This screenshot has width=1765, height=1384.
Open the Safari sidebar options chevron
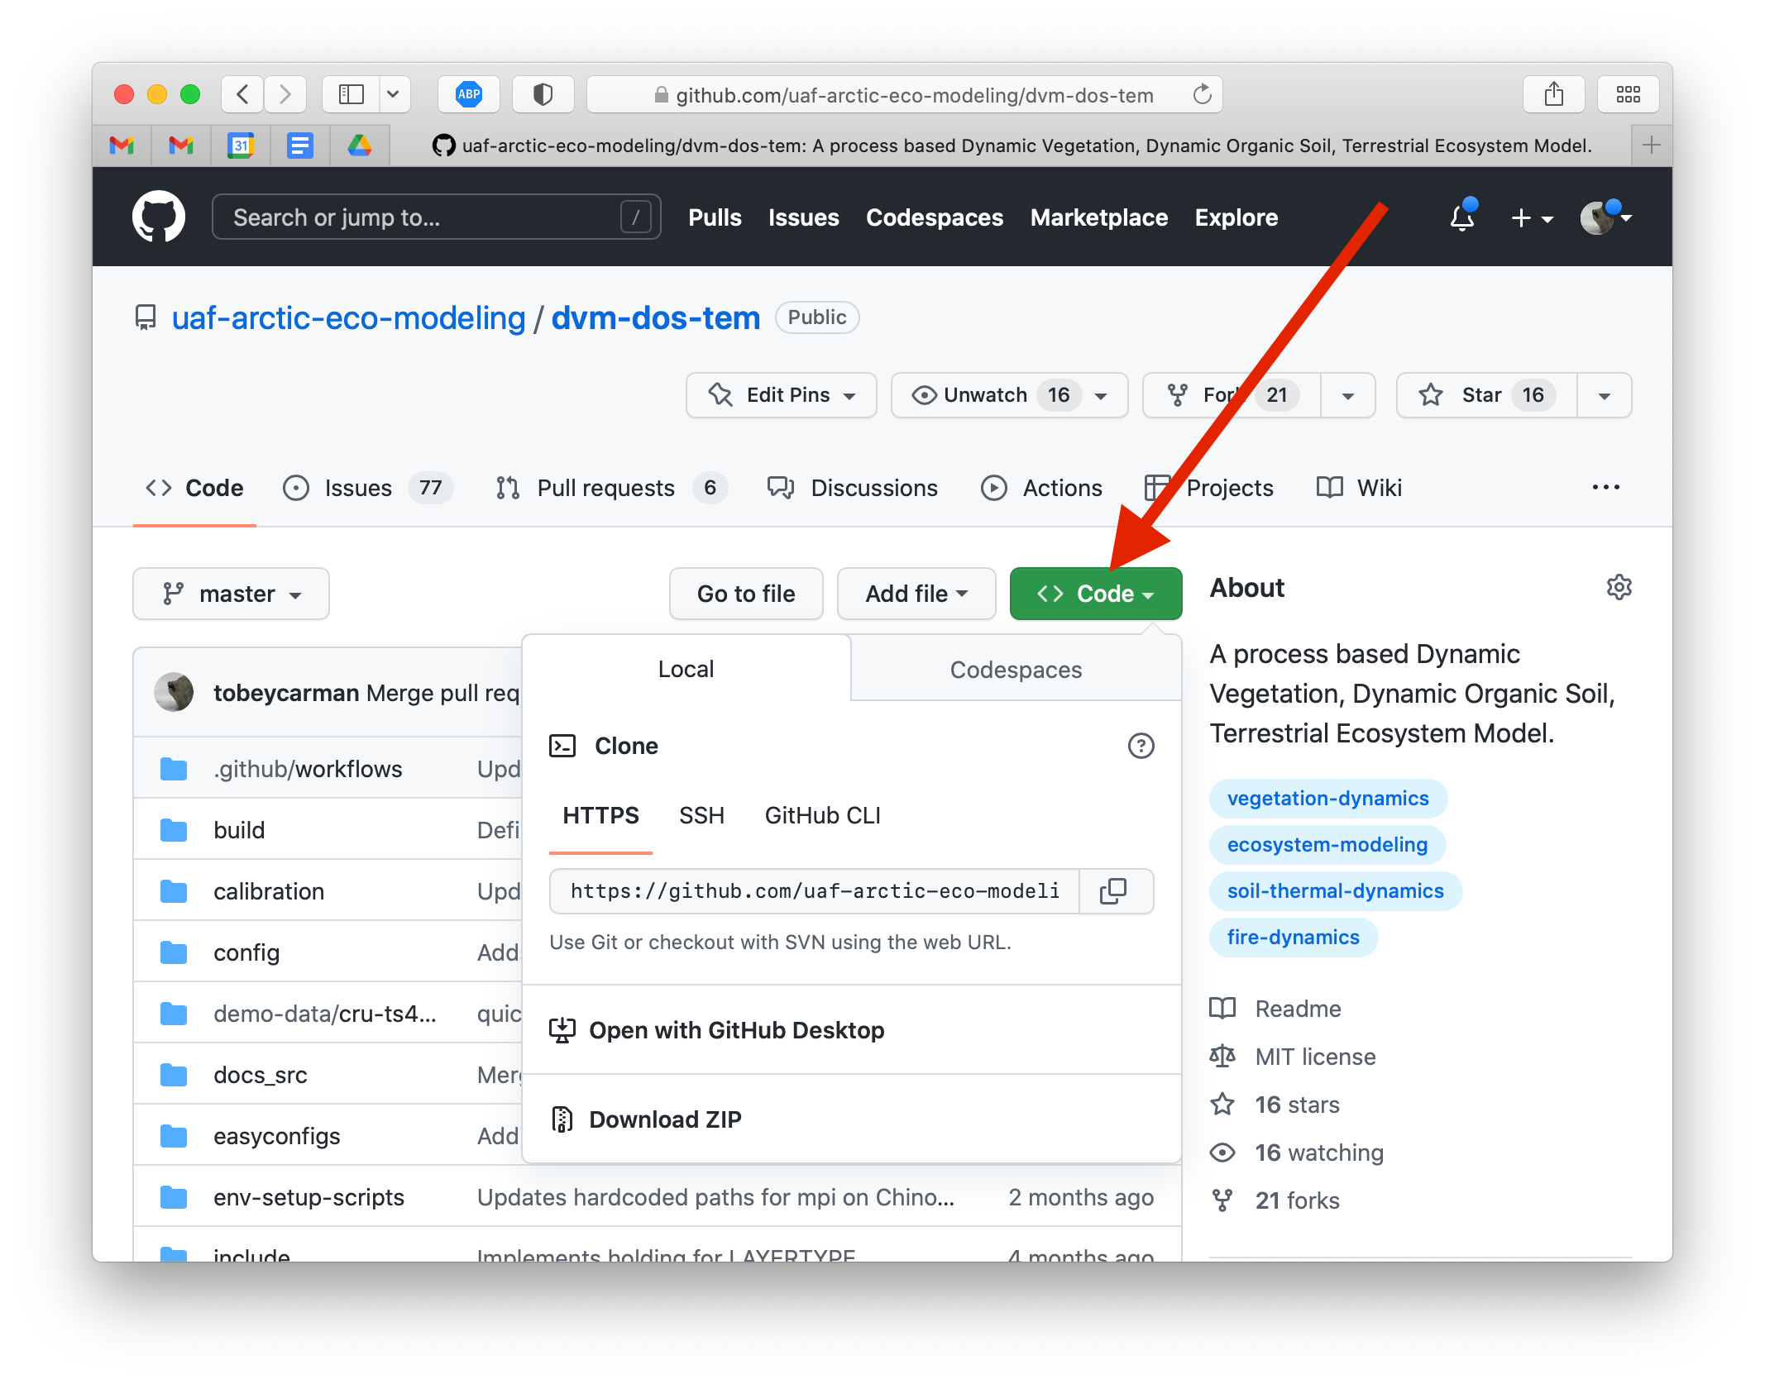click(x=394, y=94)
